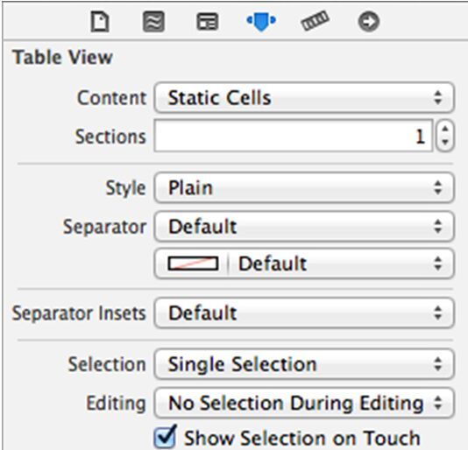
Task: Open the Quick Help inspector icon
Action: tap(153, 22)
